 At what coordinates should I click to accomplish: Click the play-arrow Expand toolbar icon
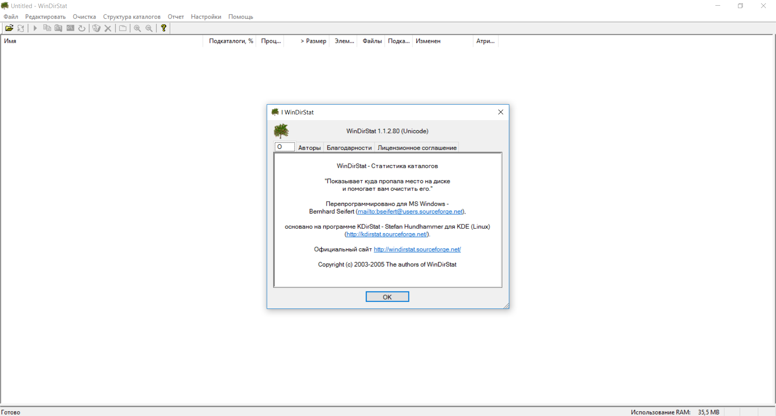35,28
